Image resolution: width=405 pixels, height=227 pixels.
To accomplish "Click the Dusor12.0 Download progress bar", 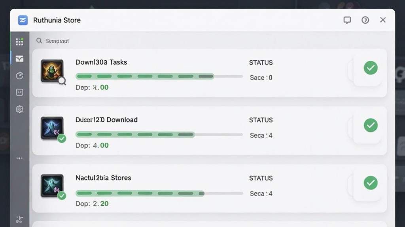I will 159,134.
